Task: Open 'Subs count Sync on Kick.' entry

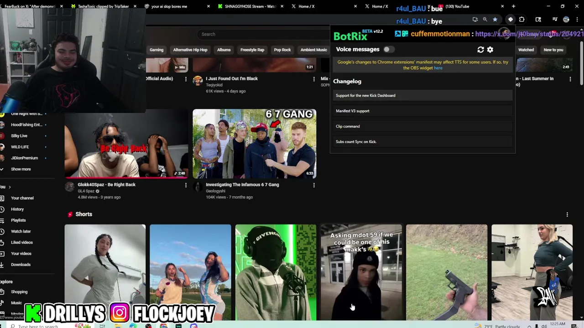Action: click(423, 142)
